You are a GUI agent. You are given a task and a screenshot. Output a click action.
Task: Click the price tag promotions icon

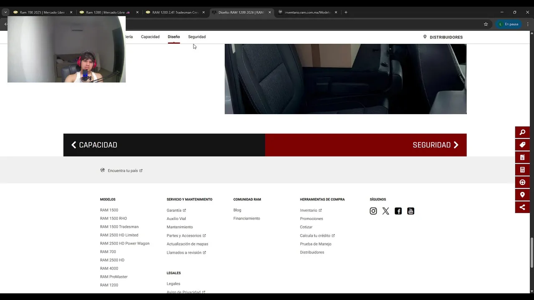coord(522,145)
